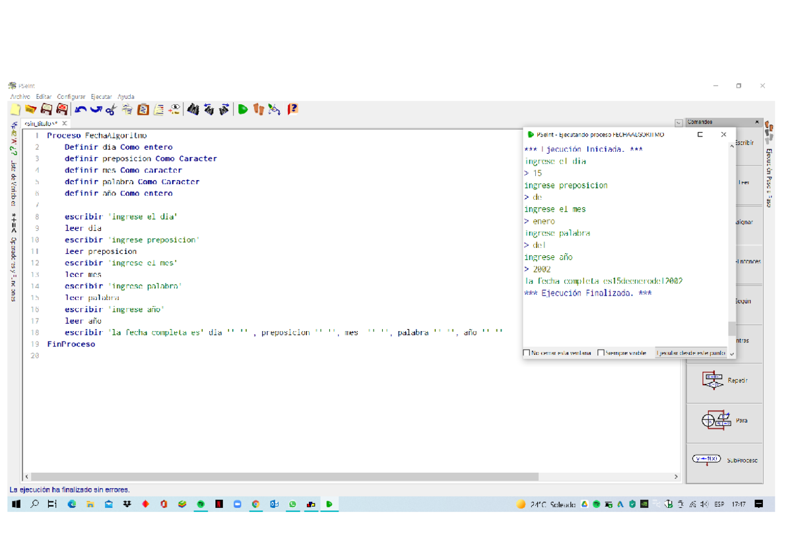The height and width of the screenshot is (560, 792).
Task: Expand the tab list dropdown arrow
Action: coord(678,123)
